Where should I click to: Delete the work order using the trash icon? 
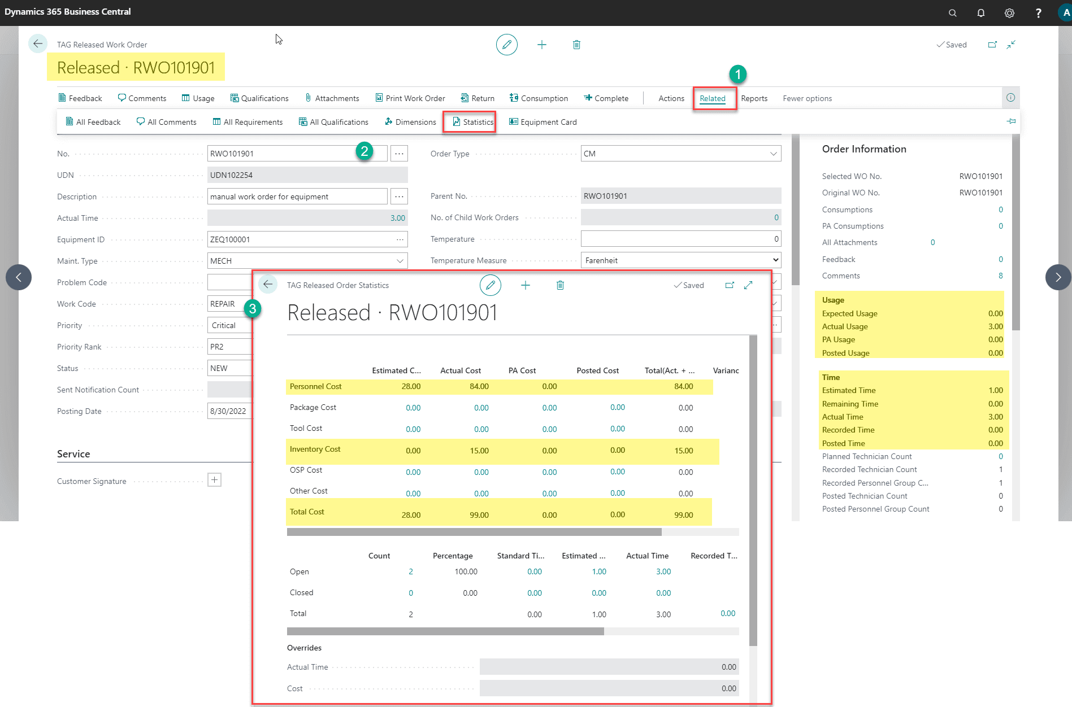coord(576,45)
